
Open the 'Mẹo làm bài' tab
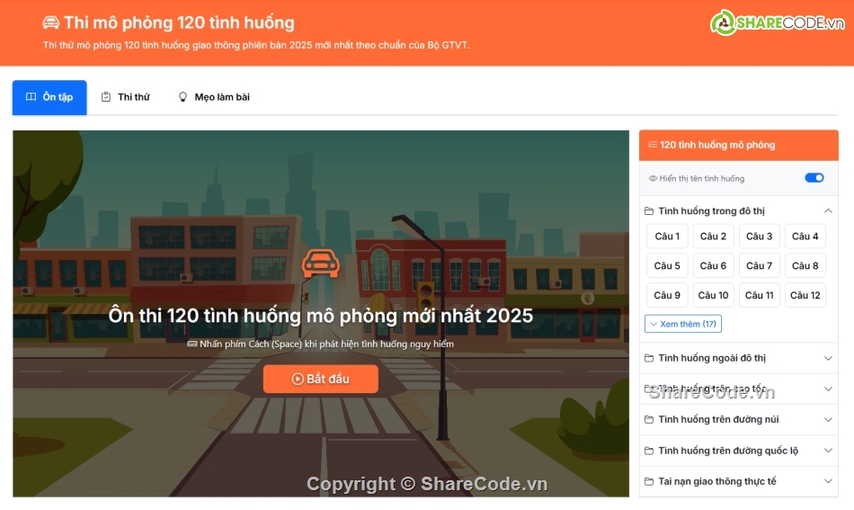point(214,97)
